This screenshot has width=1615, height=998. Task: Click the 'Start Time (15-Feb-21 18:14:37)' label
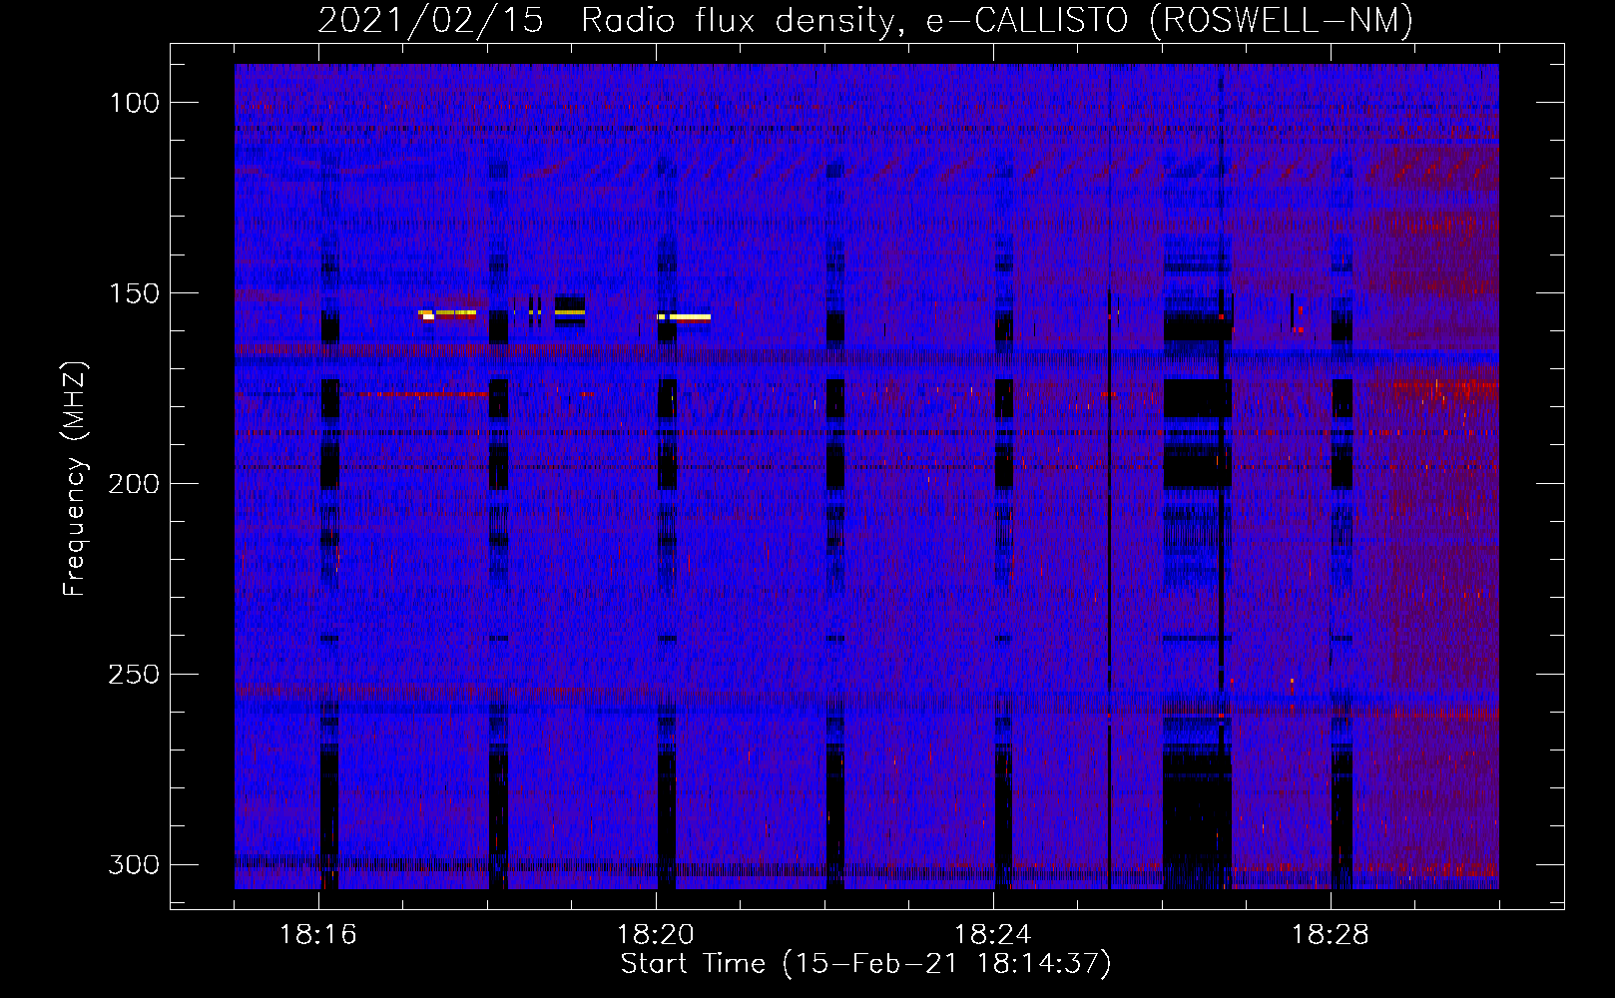(865, 964)
